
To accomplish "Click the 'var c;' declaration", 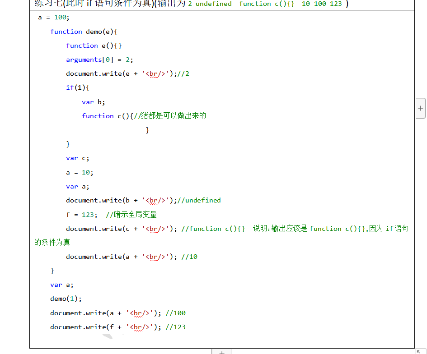I will [x=77, y=158].
